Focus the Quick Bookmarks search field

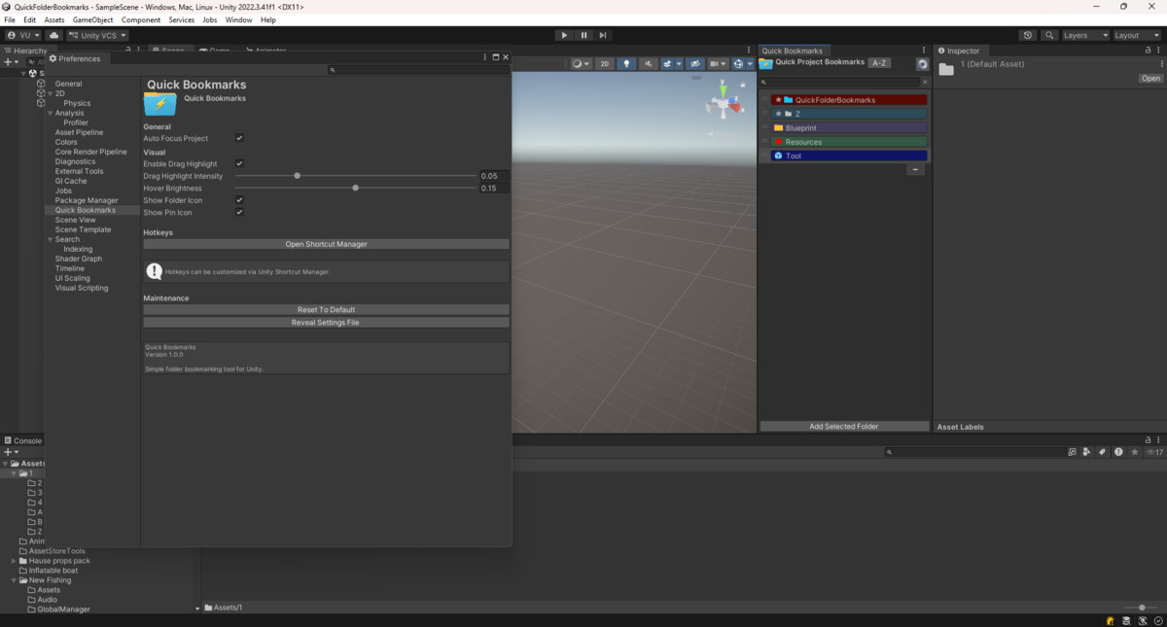pyautogui.click(x=838, y=83)
